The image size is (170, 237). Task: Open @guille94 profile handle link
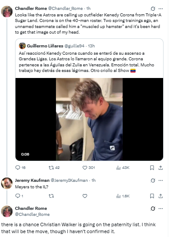(x=74, y=46)
